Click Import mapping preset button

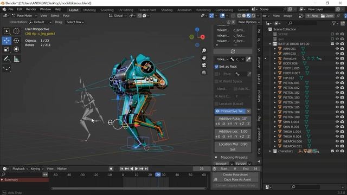[221, 164]
